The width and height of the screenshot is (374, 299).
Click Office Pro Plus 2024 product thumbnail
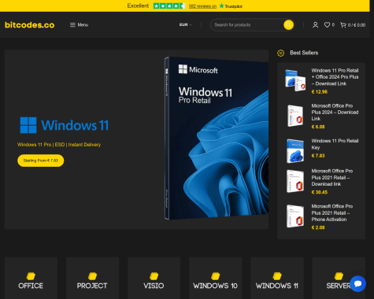point(295,116)
